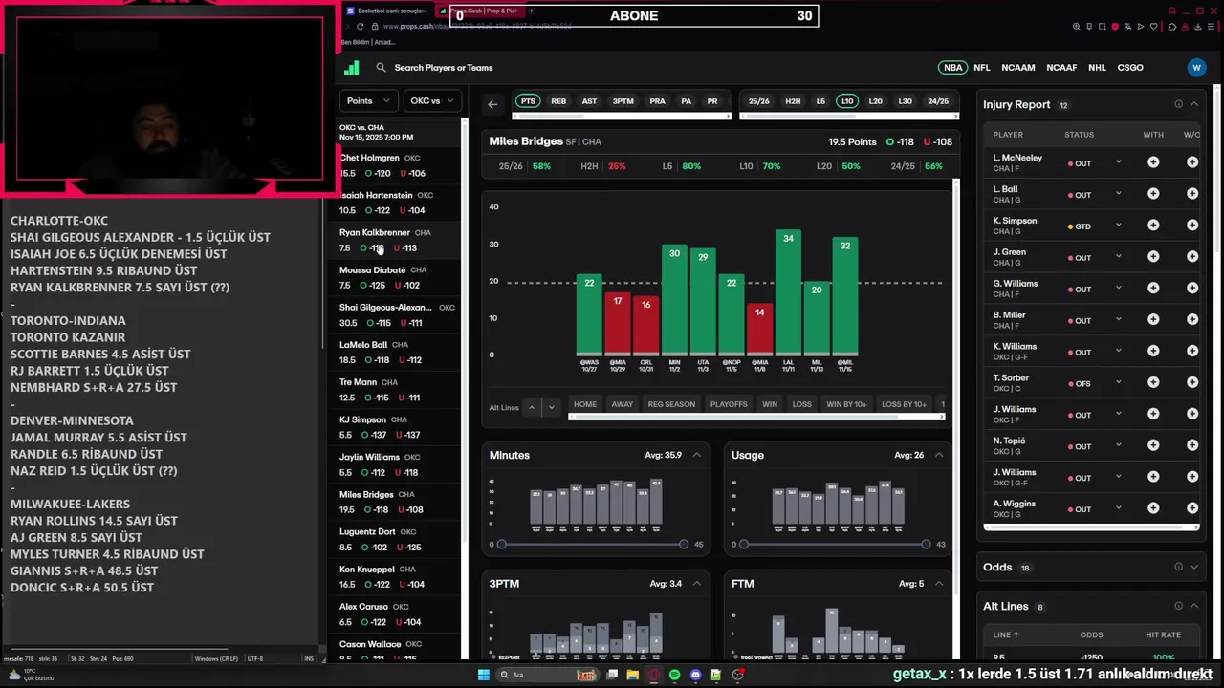The width and height of the screenshot is (1224, 688).
Task: Open the W user avatar menu
Action: tap(1196, 68)
